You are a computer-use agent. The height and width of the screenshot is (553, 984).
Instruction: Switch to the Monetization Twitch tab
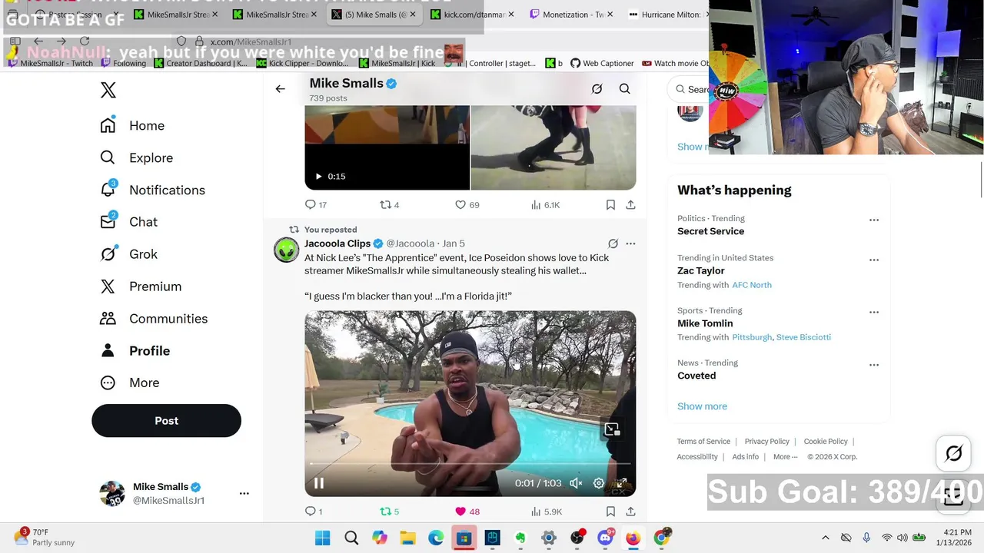pos(573,15)
